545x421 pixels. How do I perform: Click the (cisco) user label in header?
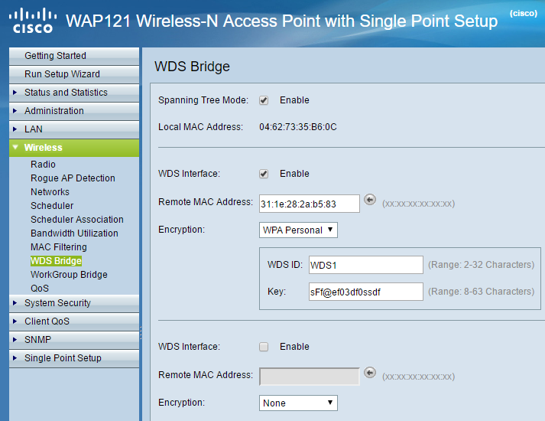524,13
